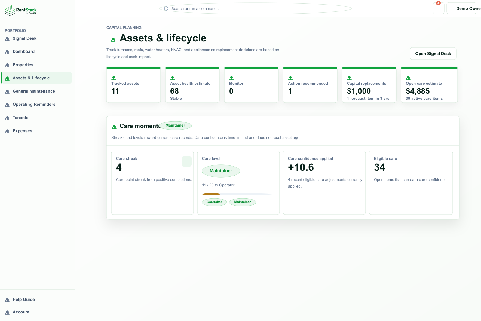Click the care level progress bar

click(238, 194)
